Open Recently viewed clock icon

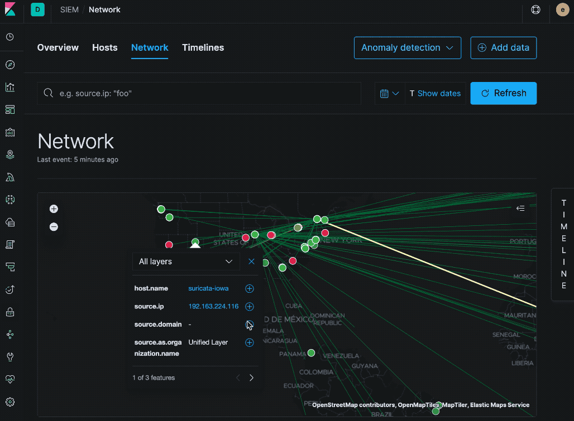pyautogui.click(x=10, y=37)
